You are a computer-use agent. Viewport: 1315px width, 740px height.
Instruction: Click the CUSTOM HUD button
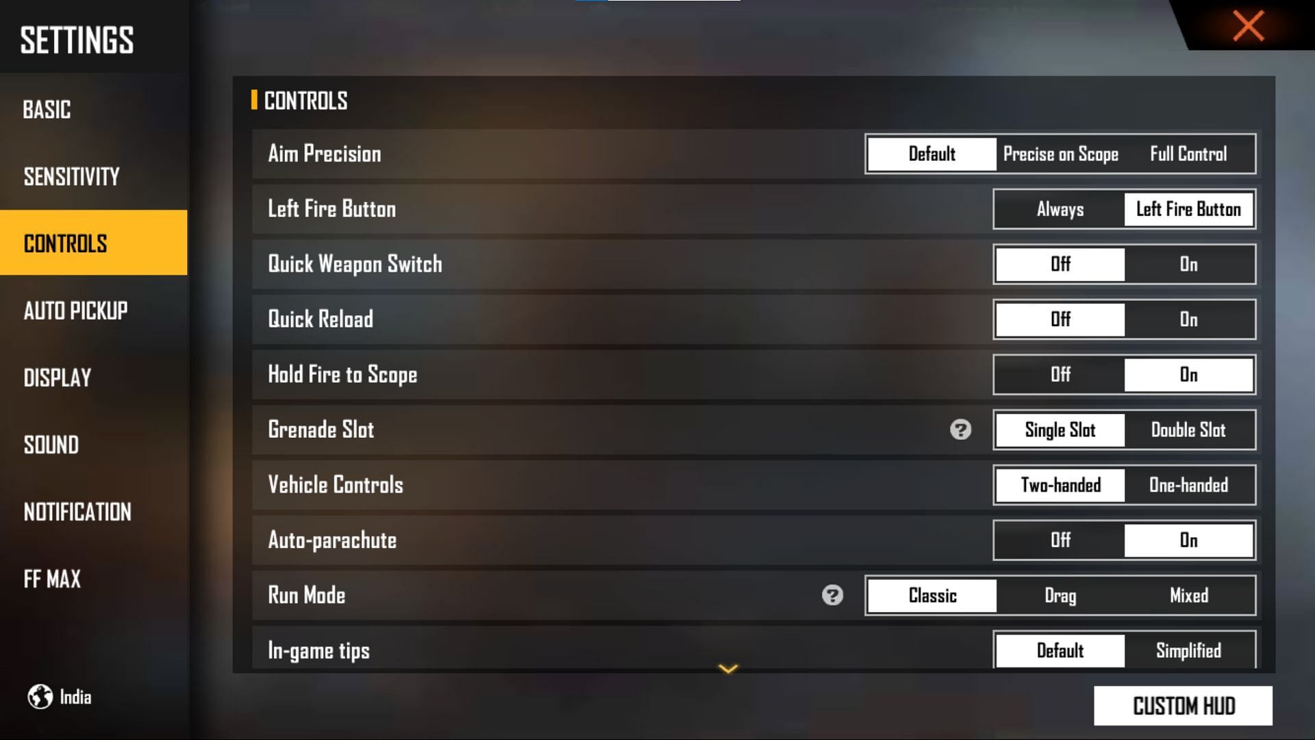pos(1183,706)
